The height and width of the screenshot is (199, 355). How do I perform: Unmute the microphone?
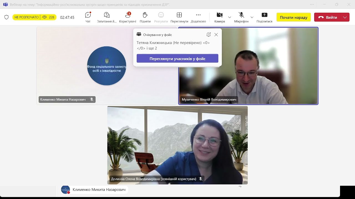pyautogui.click(x=241, y=17)
